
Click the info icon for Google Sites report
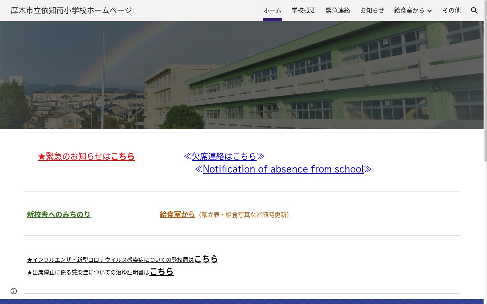click(14, 291)
